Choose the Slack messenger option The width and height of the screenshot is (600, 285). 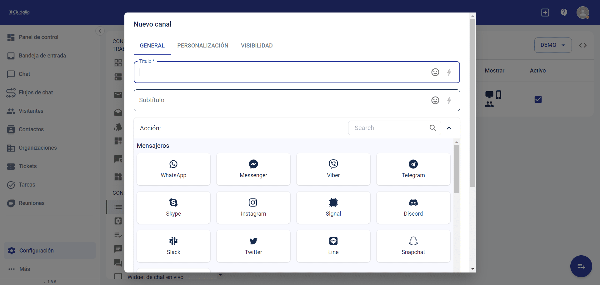coord(173,246)
